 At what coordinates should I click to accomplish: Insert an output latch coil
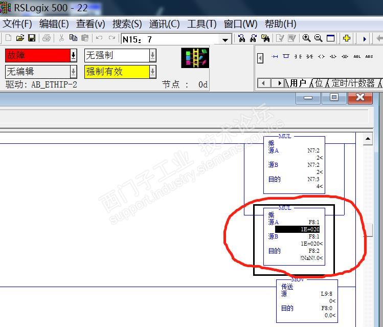(333, 56)
